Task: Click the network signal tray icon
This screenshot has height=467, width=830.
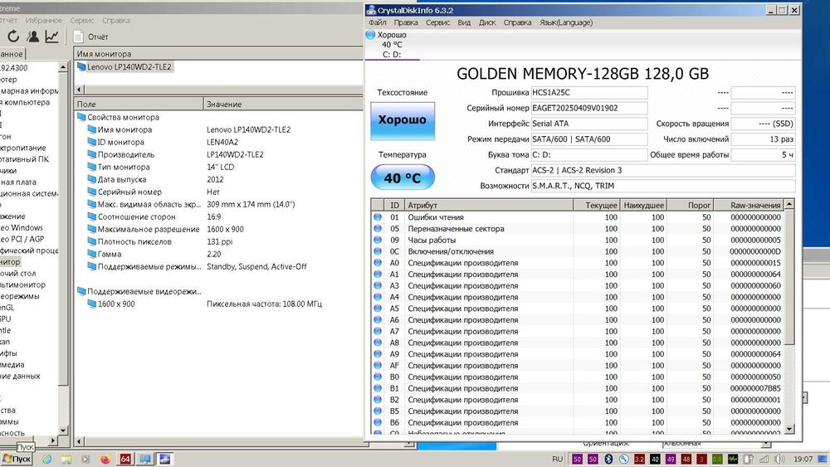Action: point(764,459)
